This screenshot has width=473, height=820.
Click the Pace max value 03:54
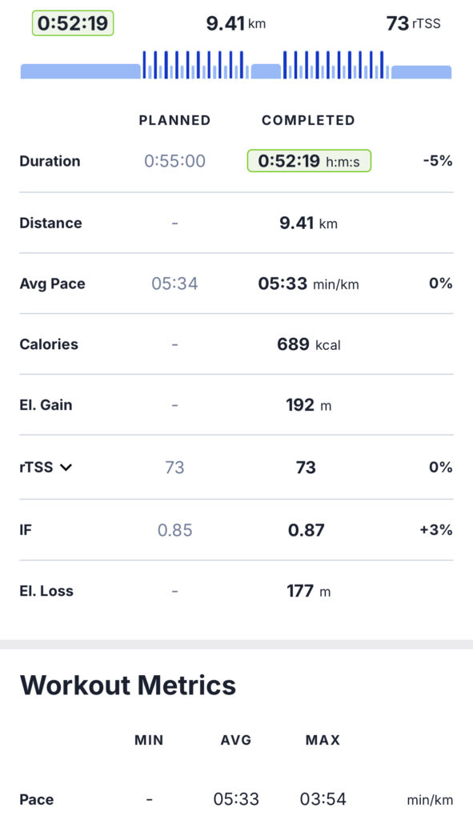point(323,799)
